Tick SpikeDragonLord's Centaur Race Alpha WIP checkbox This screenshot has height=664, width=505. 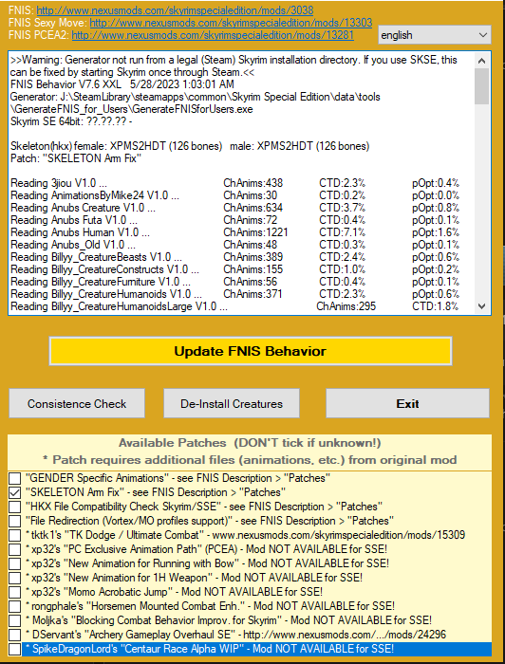pyautogui.click(x=15, y=649)
